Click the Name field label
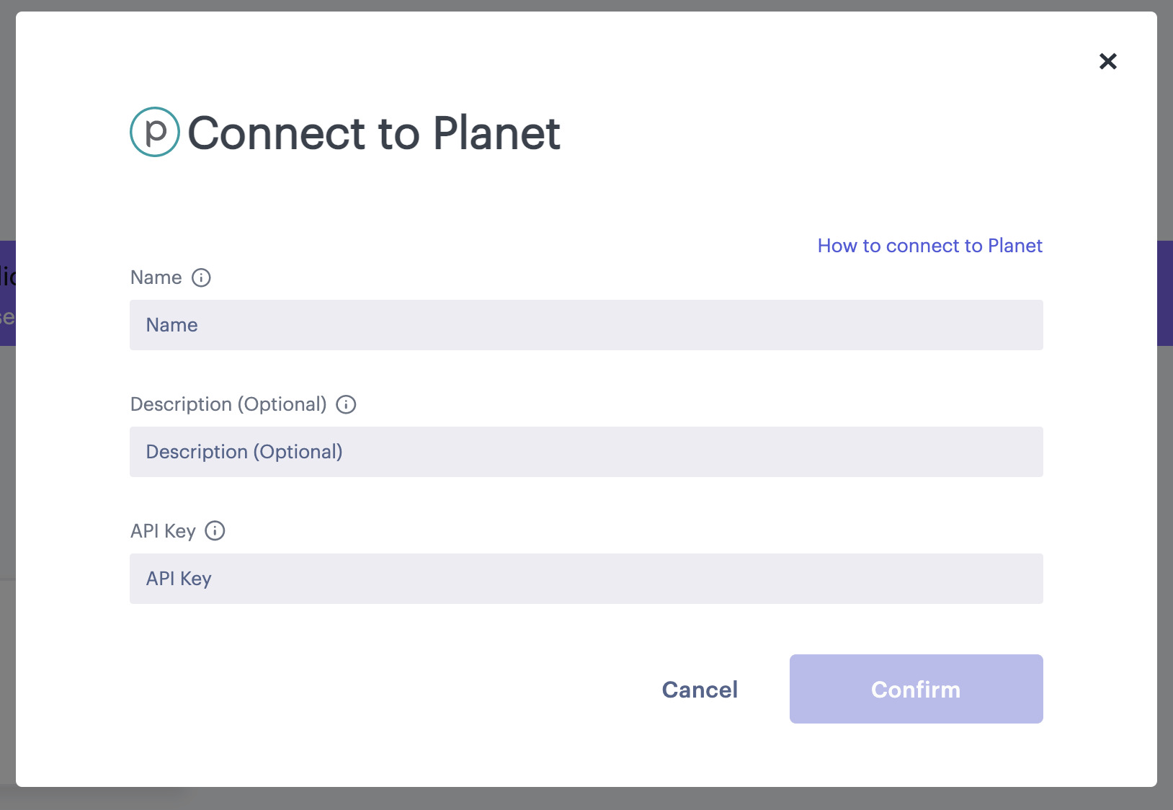The height and width of the screenshot is (810, 1173). point(156,277)
